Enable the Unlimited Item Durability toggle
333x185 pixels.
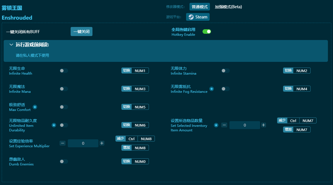(64, 125)
